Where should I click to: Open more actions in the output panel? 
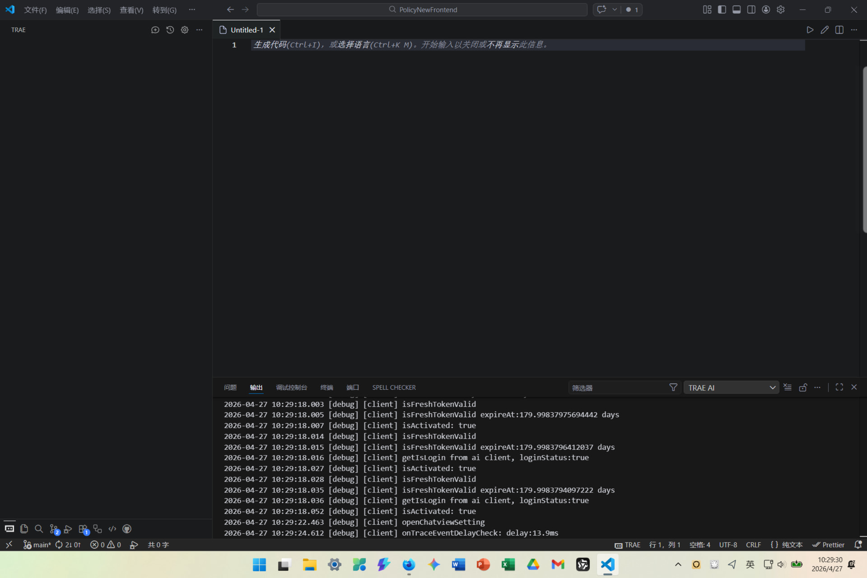[x=817, y=387]
